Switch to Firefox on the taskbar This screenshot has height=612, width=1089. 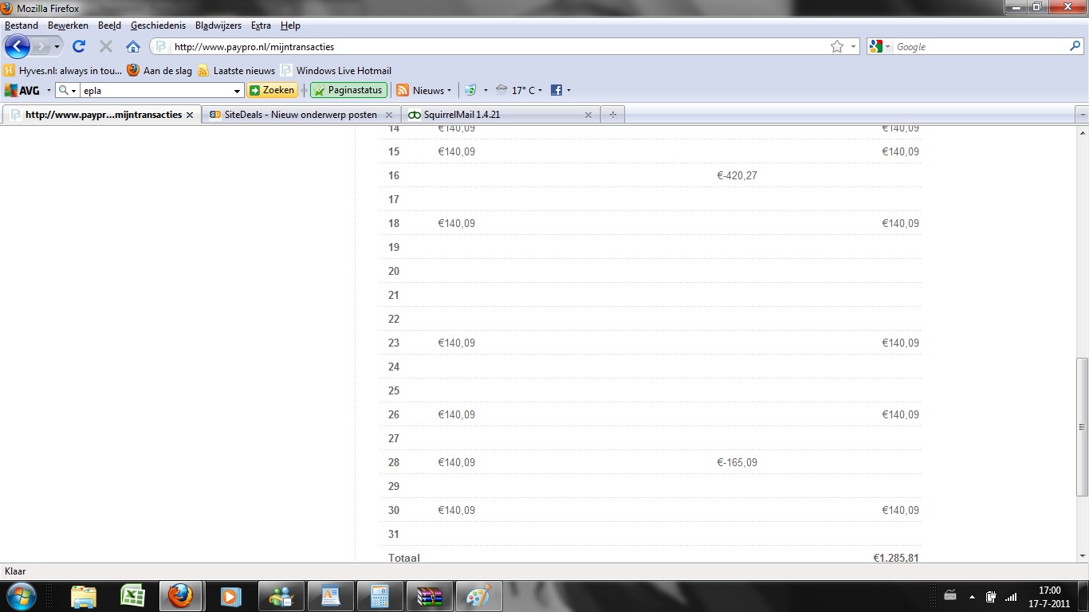coord(181,596)
